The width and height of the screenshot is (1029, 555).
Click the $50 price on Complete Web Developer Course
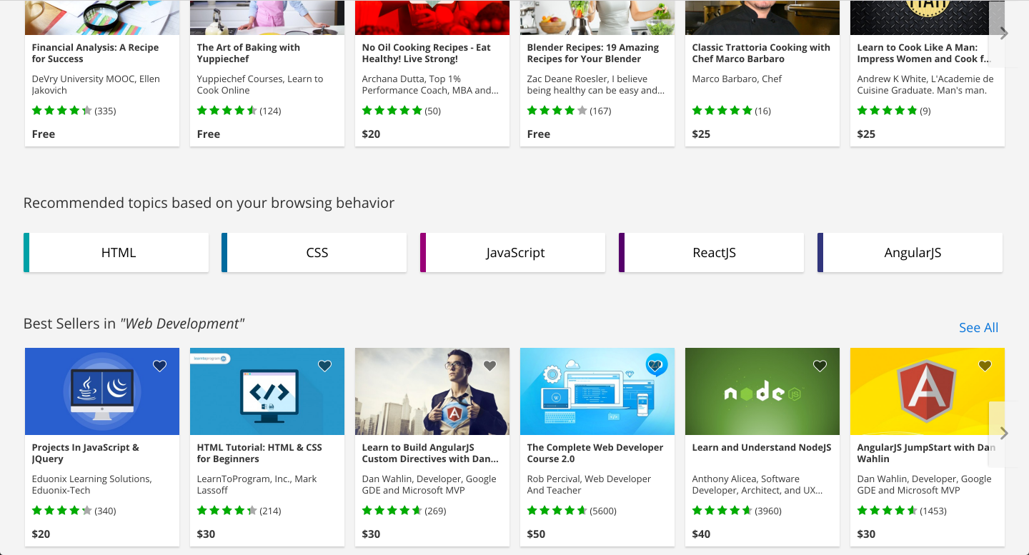(x=536, y=534)
